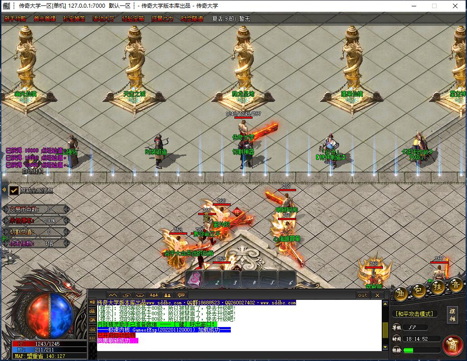Uncheck the 屏蔽全服信息 checkbox

pos(14,190)
